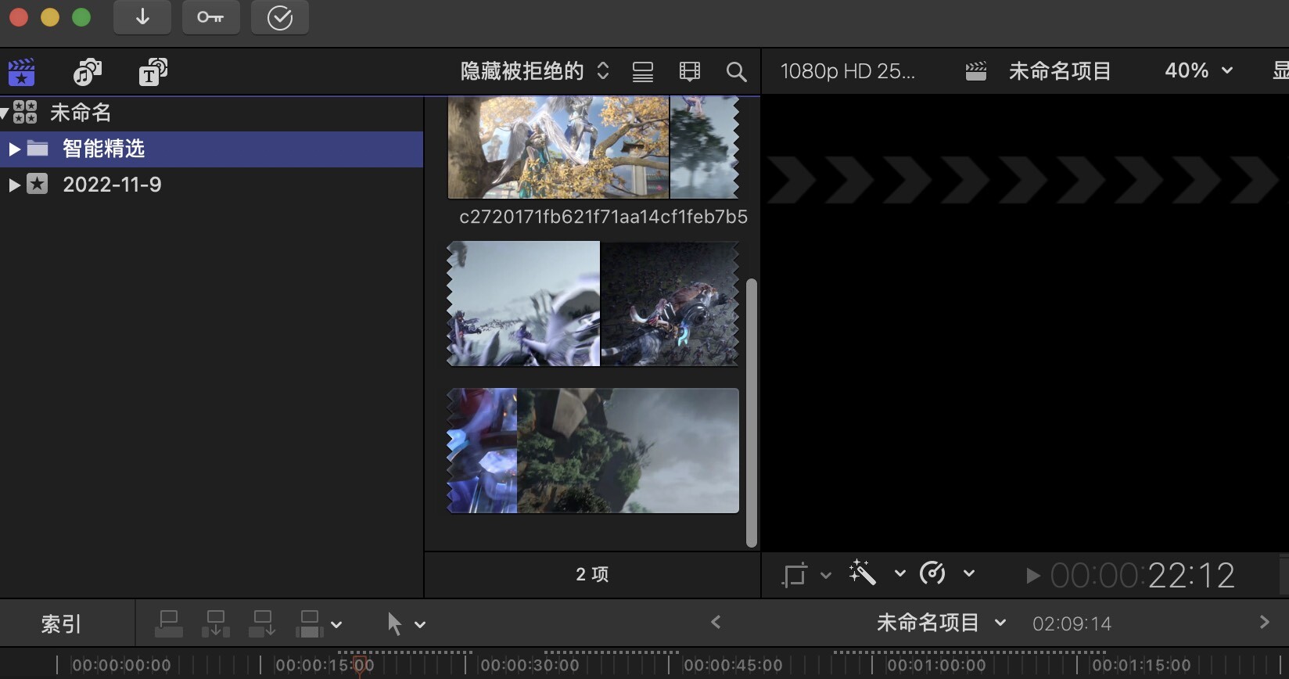Select the 未命名 library row

(211, 113)
